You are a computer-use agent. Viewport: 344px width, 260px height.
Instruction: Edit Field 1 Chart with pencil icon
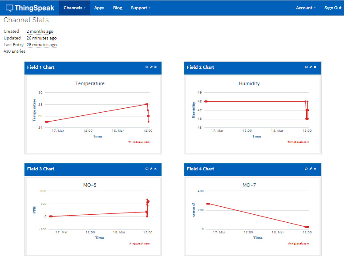click(151, 67)
